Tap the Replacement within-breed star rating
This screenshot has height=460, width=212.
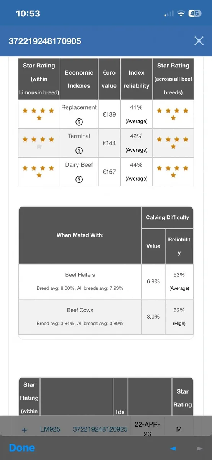pos(39,114)
